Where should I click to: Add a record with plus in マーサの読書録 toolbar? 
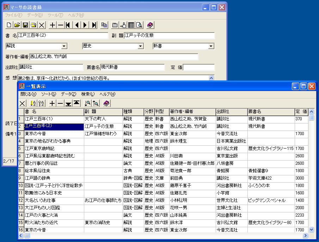[52, 25]
